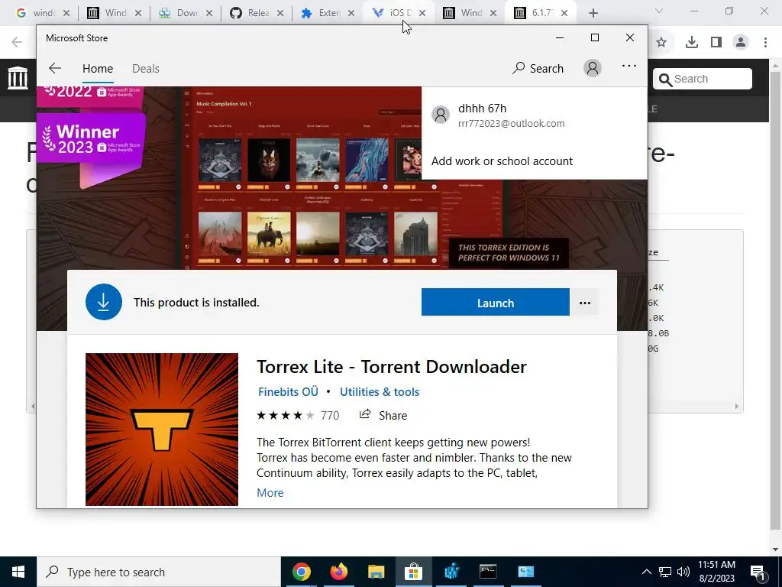Open Chrome three-dot menu
This screenshot has width=782, height=587.
[x=765, y=43]
